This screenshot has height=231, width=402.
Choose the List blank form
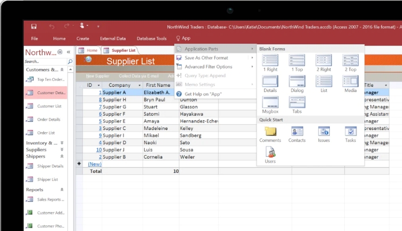click(x=324, y=84)
